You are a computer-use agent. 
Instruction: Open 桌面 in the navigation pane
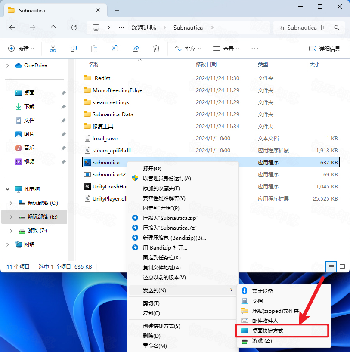[29, 93]
